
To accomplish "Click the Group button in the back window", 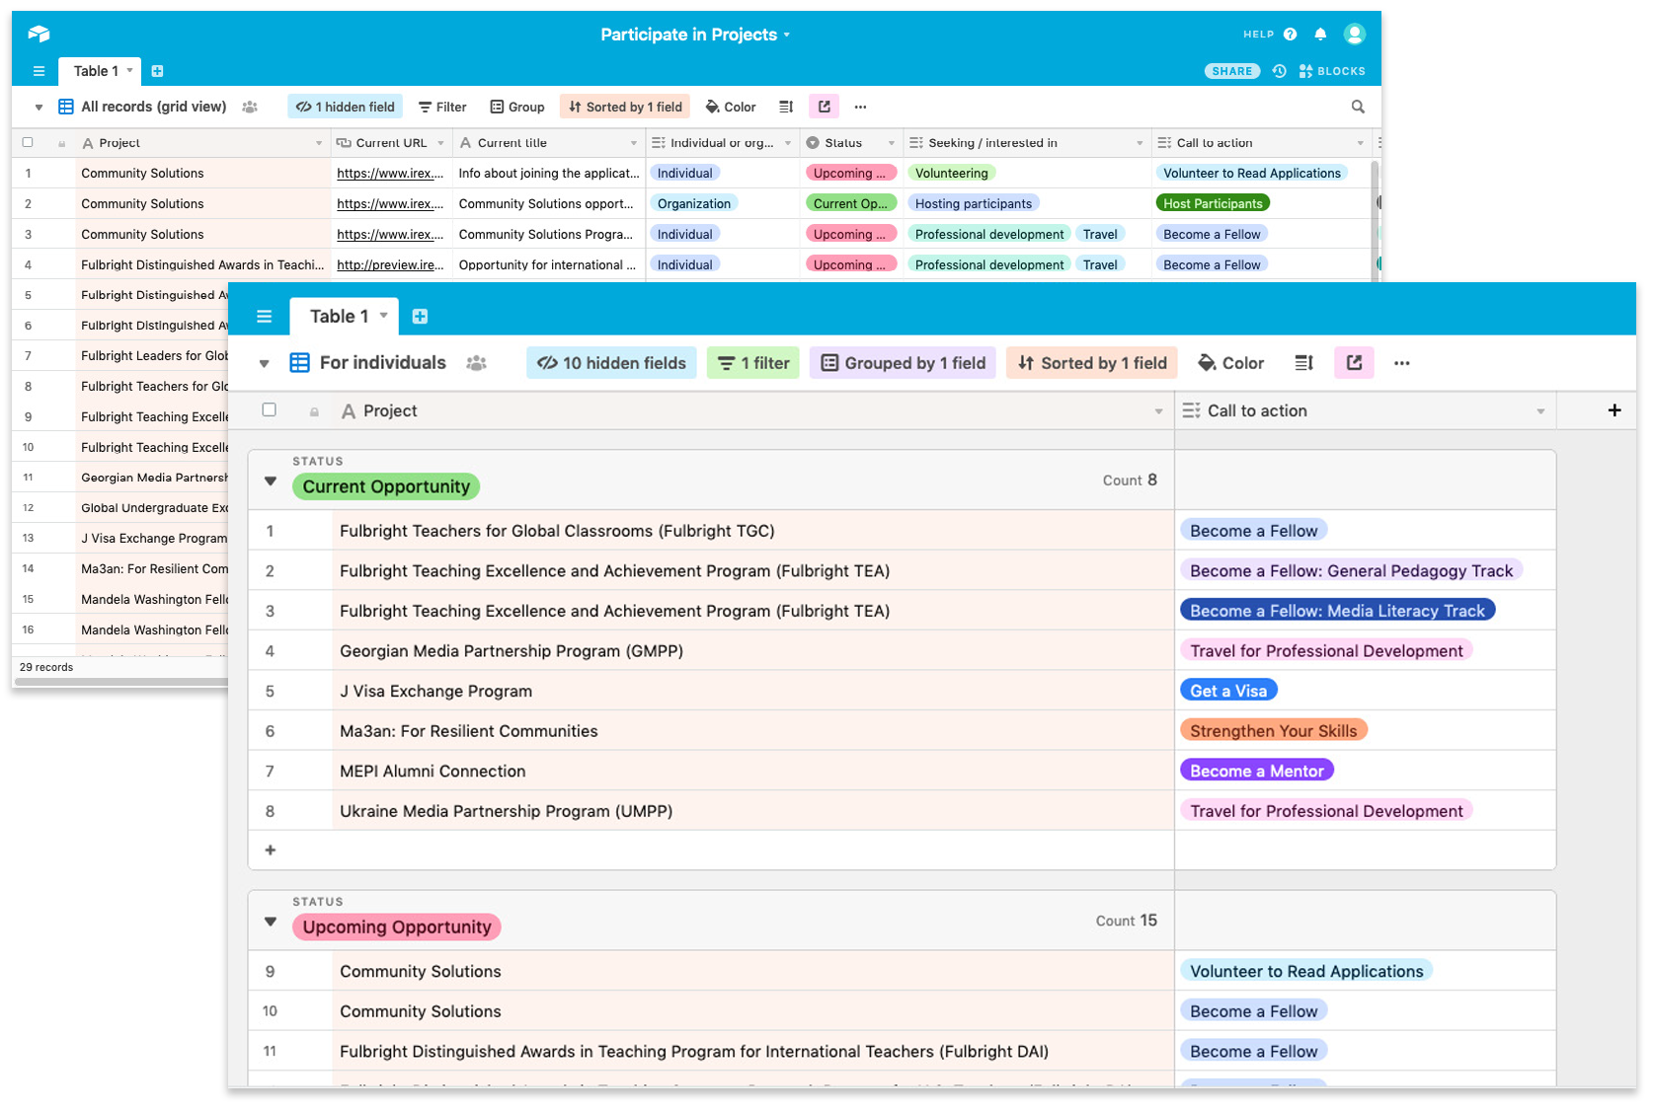I will tap(517, 107).
